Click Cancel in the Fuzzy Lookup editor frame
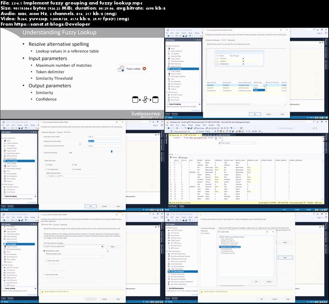The image size is (329, 304). [104, 299]
